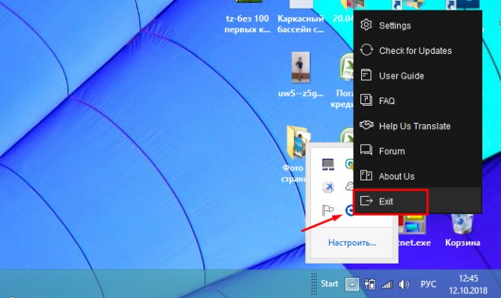
Task: Click the Check for Updates refresh icon
Action: pyautogui.click(x=366, y=50)
